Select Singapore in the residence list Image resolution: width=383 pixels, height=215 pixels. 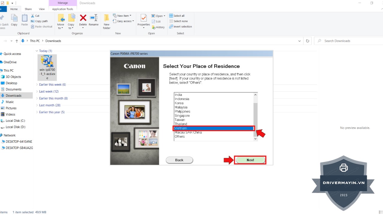182,116
